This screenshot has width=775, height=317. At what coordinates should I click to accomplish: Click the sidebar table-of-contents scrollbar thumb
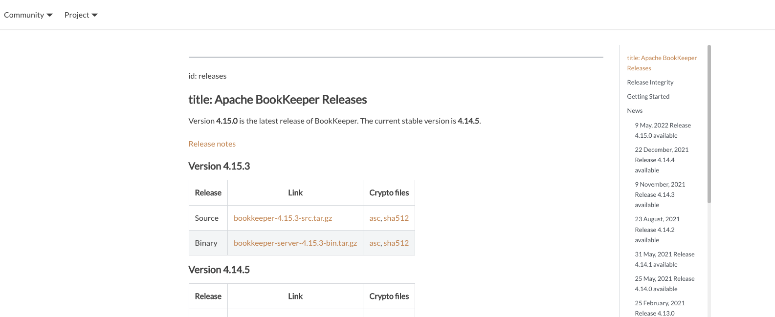click(x=709, y=124)
